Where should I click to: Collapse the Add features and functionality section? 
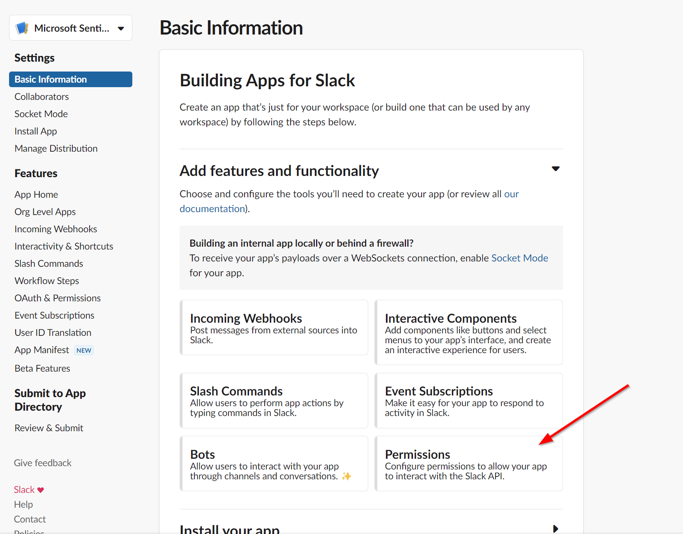(x=556, y=169)
